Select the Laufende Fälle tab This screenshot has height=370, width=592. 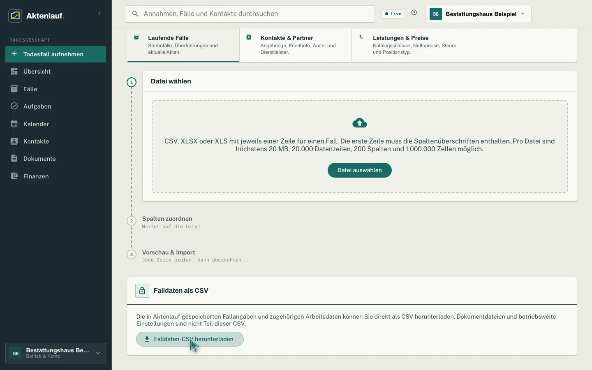pos(183,45)
